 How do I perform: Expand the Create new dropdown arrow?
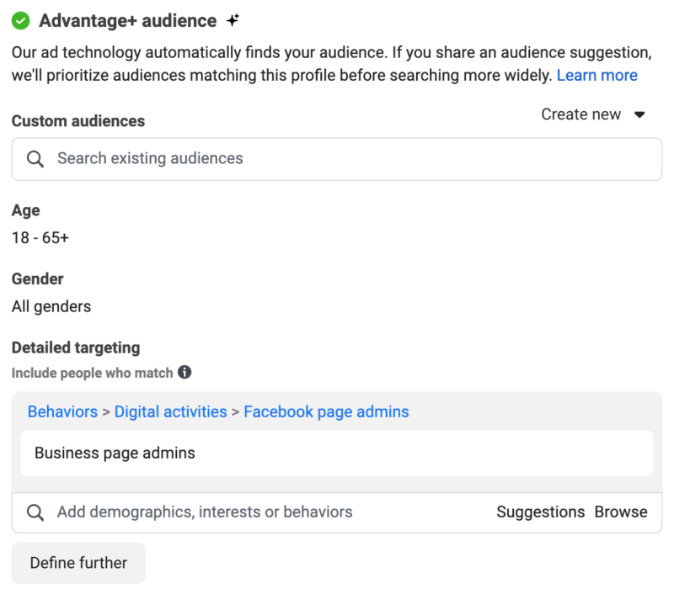[x=639, y=115]
